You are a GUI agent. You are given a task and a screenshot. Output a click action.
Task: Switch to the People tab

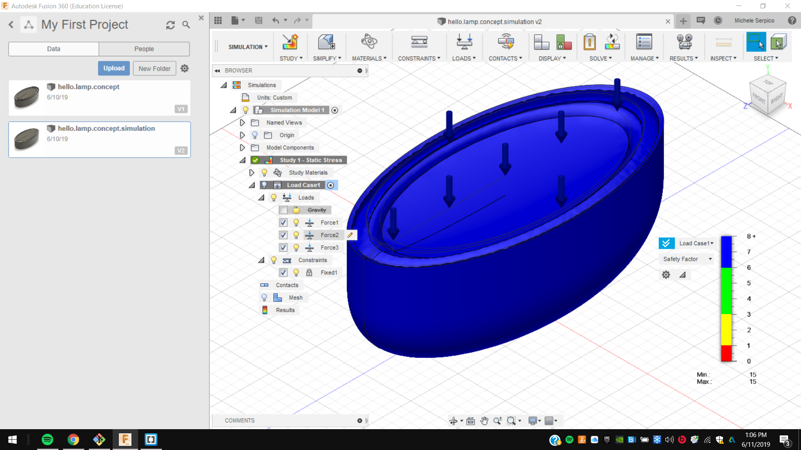pyautogui.click(x=144, y=49)
